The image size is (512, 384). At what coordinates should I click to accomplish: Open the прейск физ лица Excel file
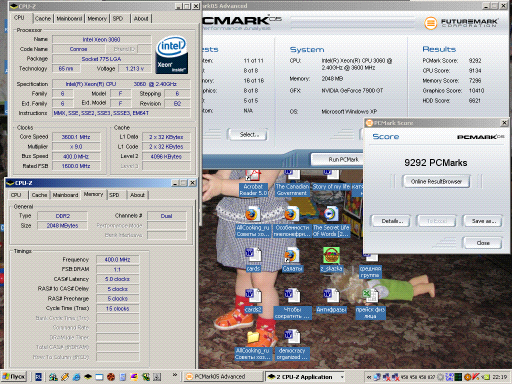click(370, 303)
